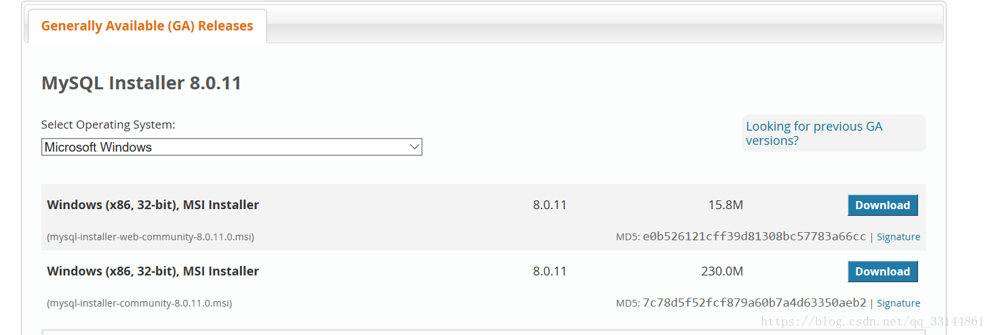Click the mysql-installer-community-8.0.11.0.msi filename
Viewport: 992px width, 335px height.
pos(140,303)
